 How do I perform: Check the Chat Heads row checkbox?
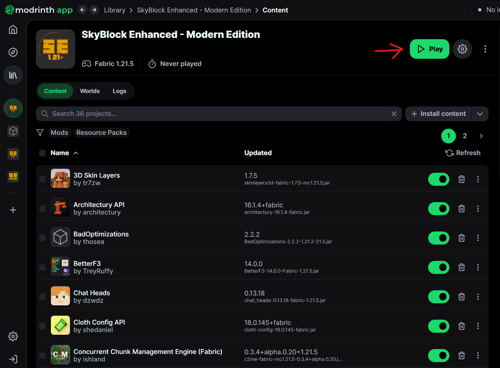coord(42,296)
